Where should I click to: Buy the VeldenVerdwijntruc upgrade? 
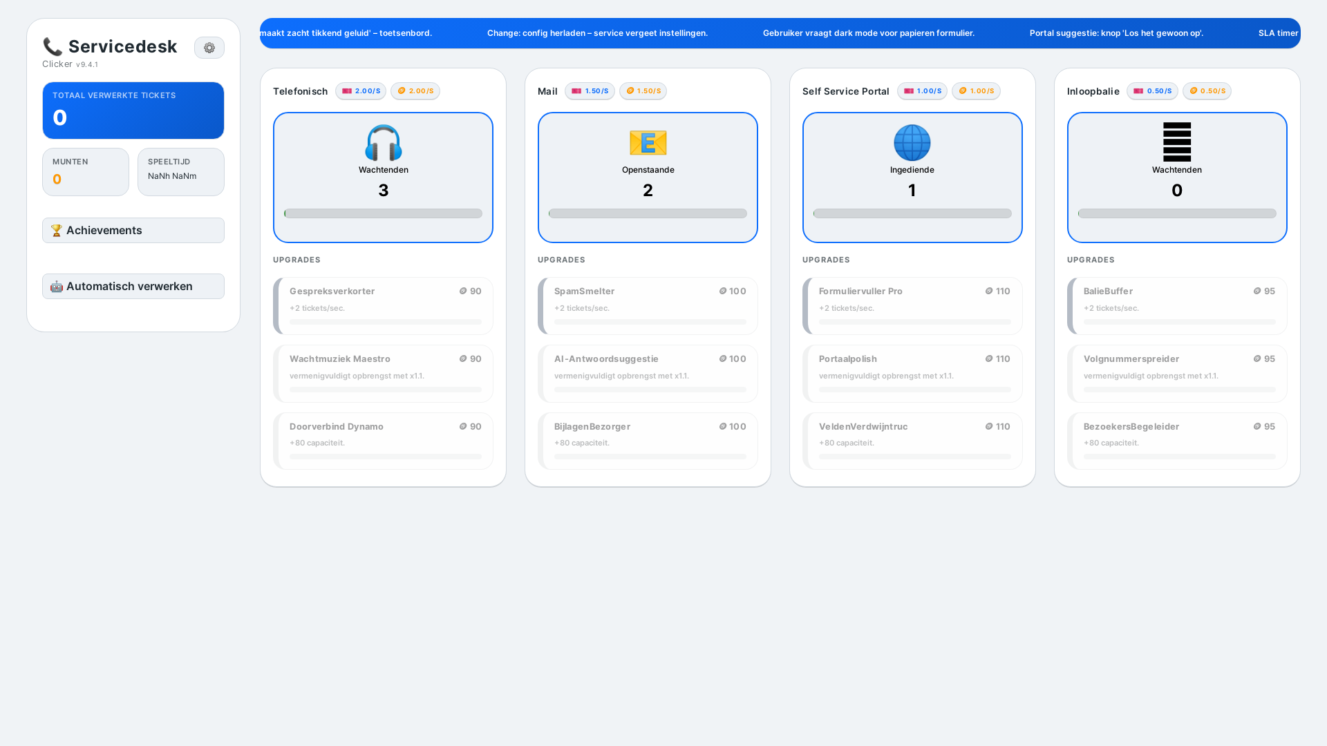pos(912,441)
